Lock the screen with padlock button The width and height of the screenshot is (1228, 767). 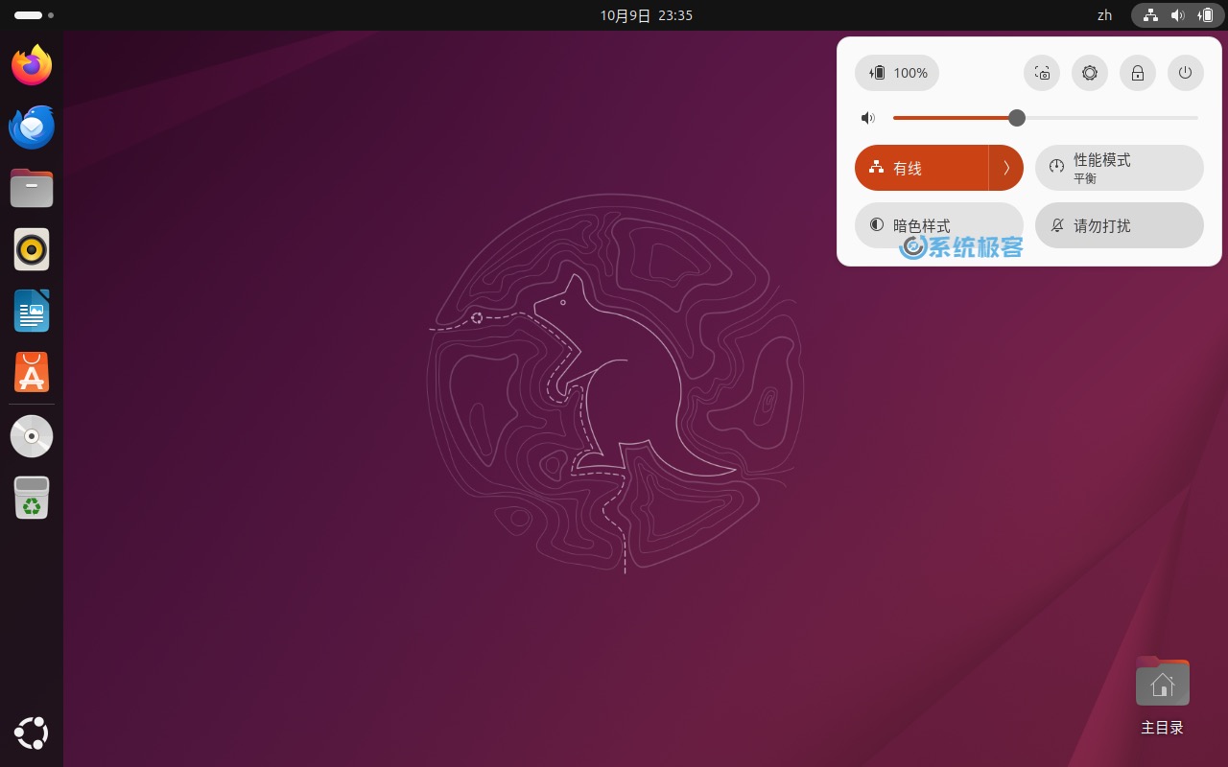(x=1138, y=73)
